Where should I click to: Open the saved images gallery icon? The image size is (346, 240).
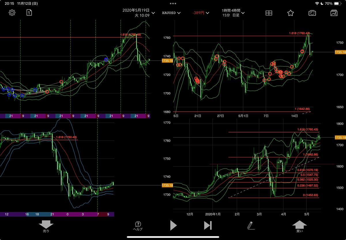point(334,13)
